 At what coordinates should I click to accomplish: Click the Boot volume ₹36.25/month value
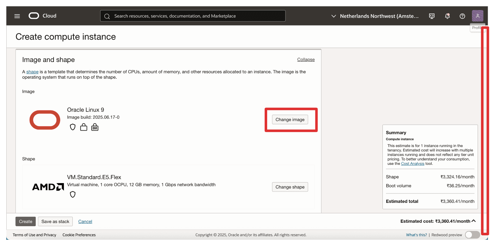point(461,186)
